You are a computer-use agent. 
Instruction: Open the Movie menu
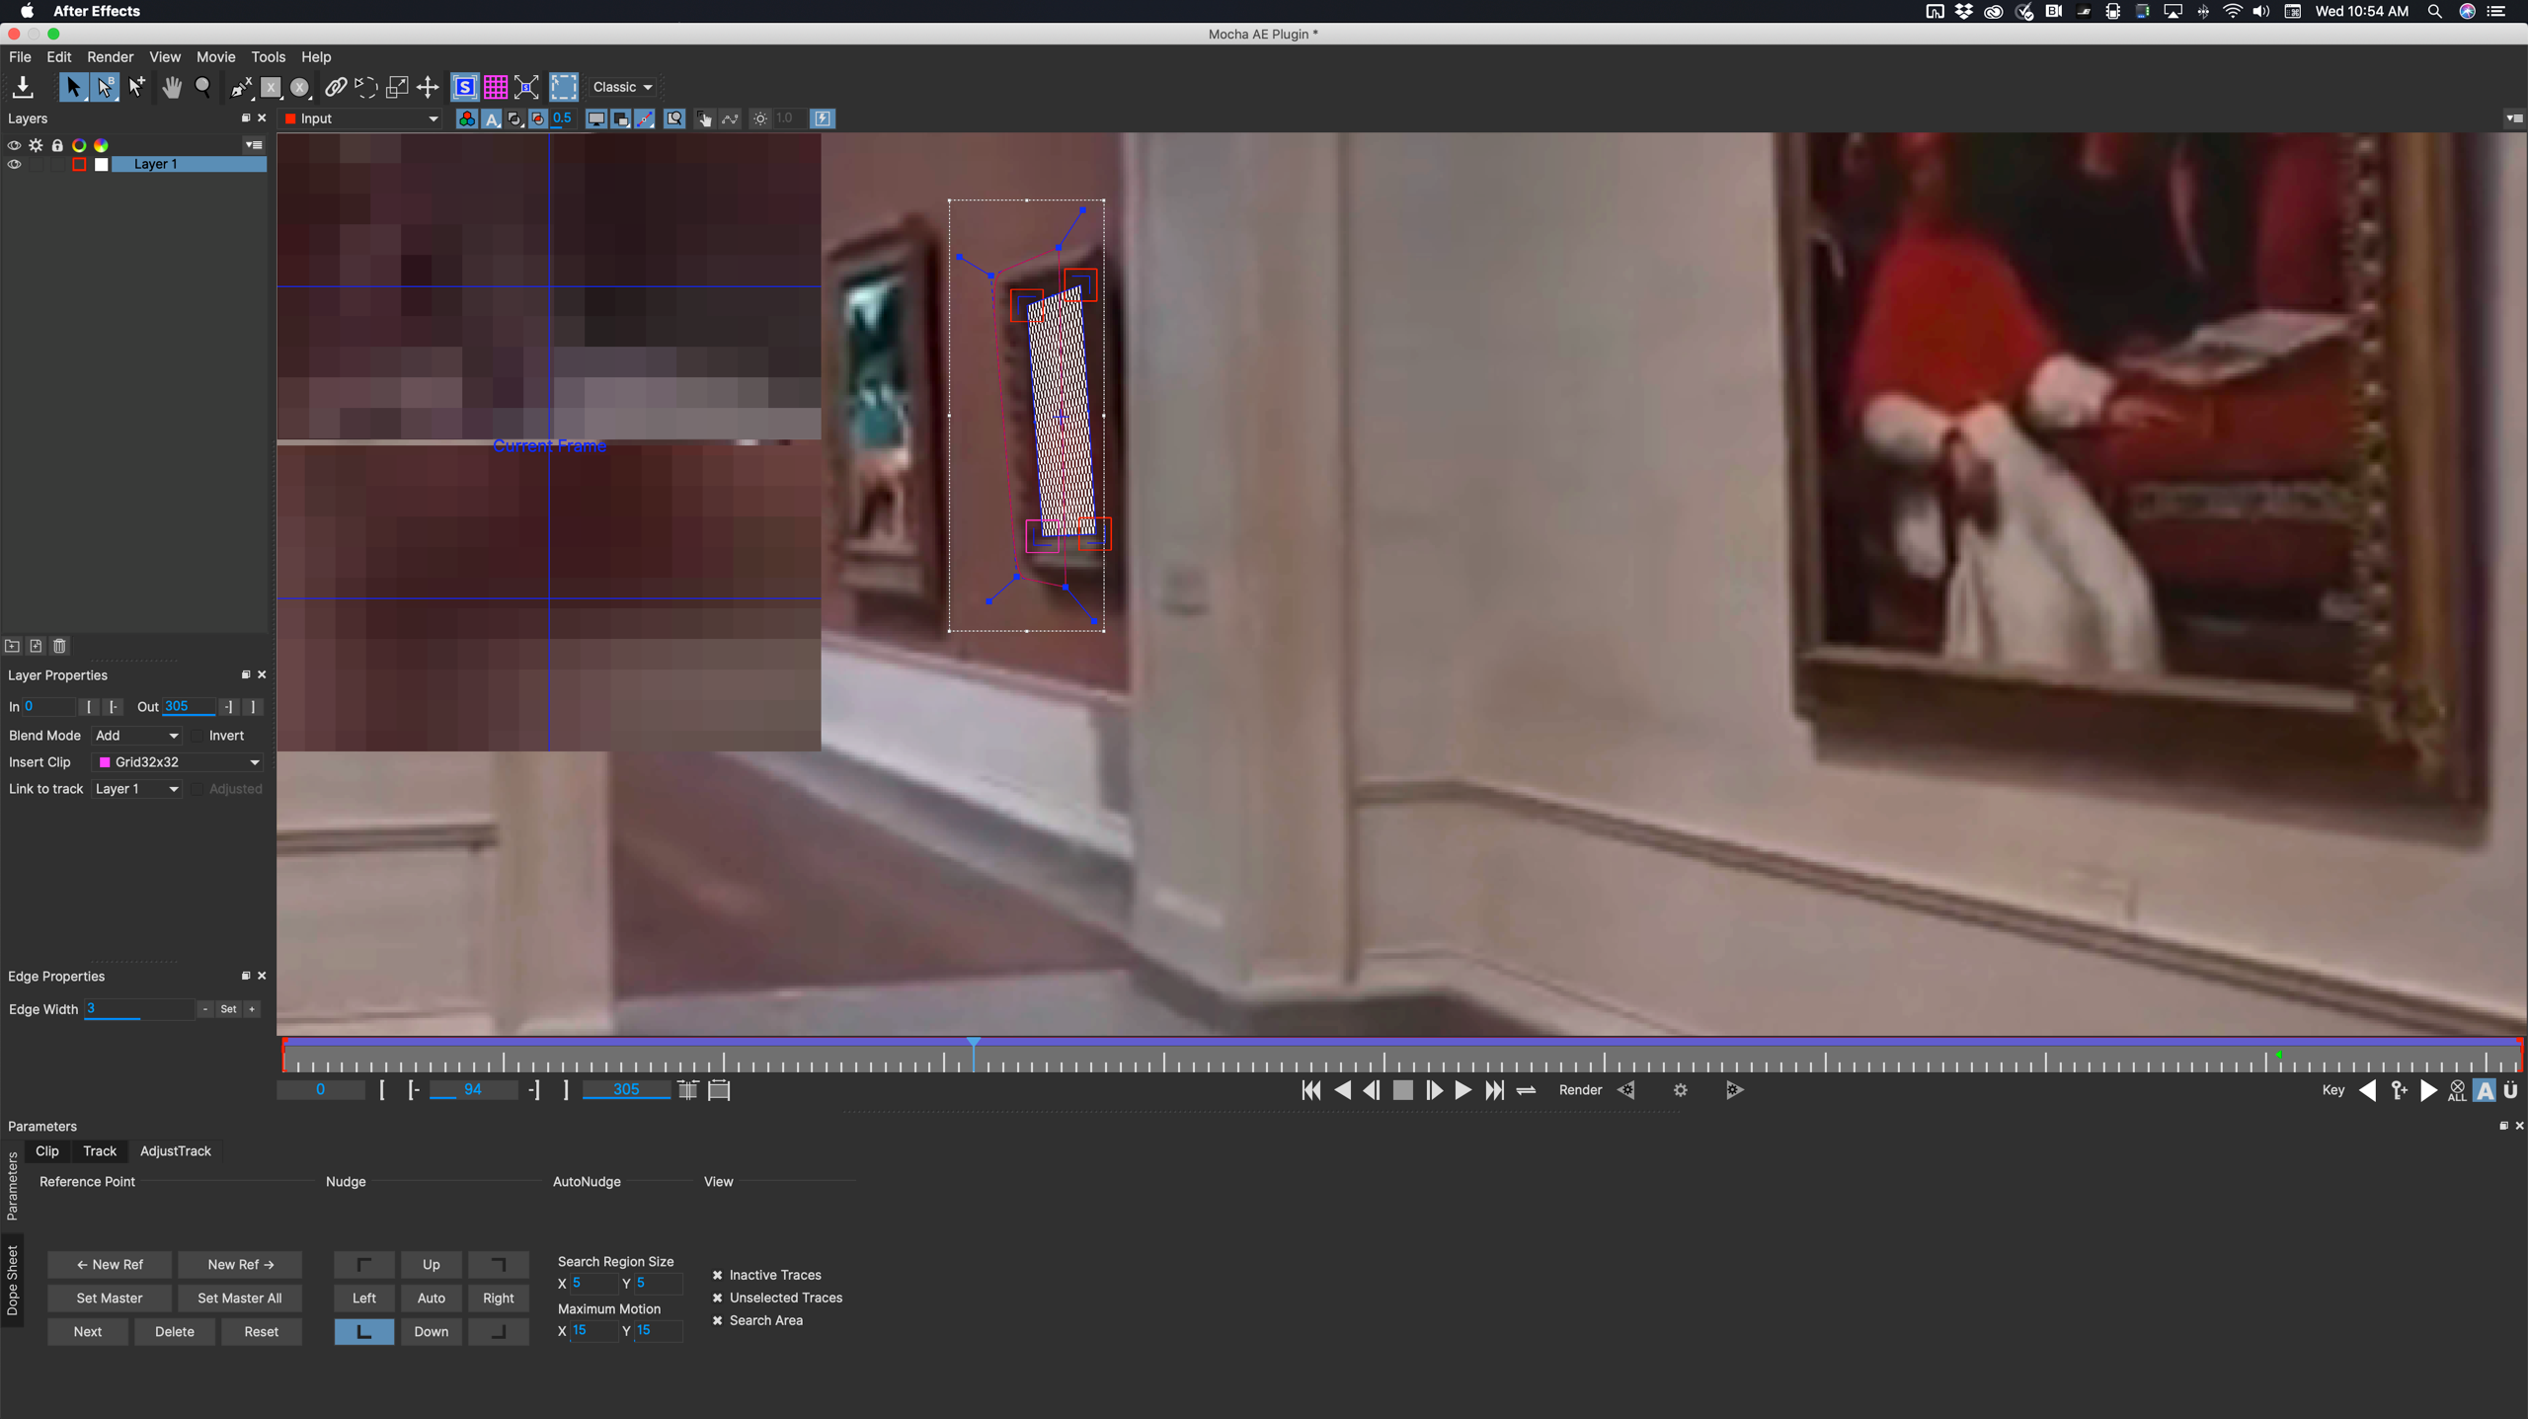click(x=215, y=56)
